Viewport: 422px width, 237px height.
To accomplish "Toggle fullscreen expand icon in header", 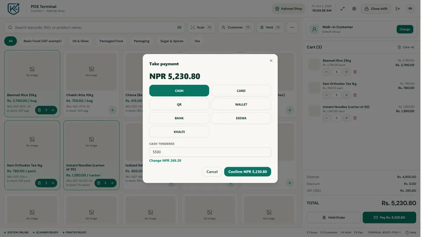I will tap(342, 9).
